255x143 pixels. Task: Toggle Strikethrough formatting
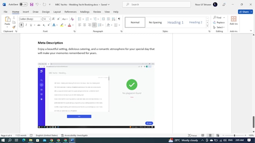point(39,25)
